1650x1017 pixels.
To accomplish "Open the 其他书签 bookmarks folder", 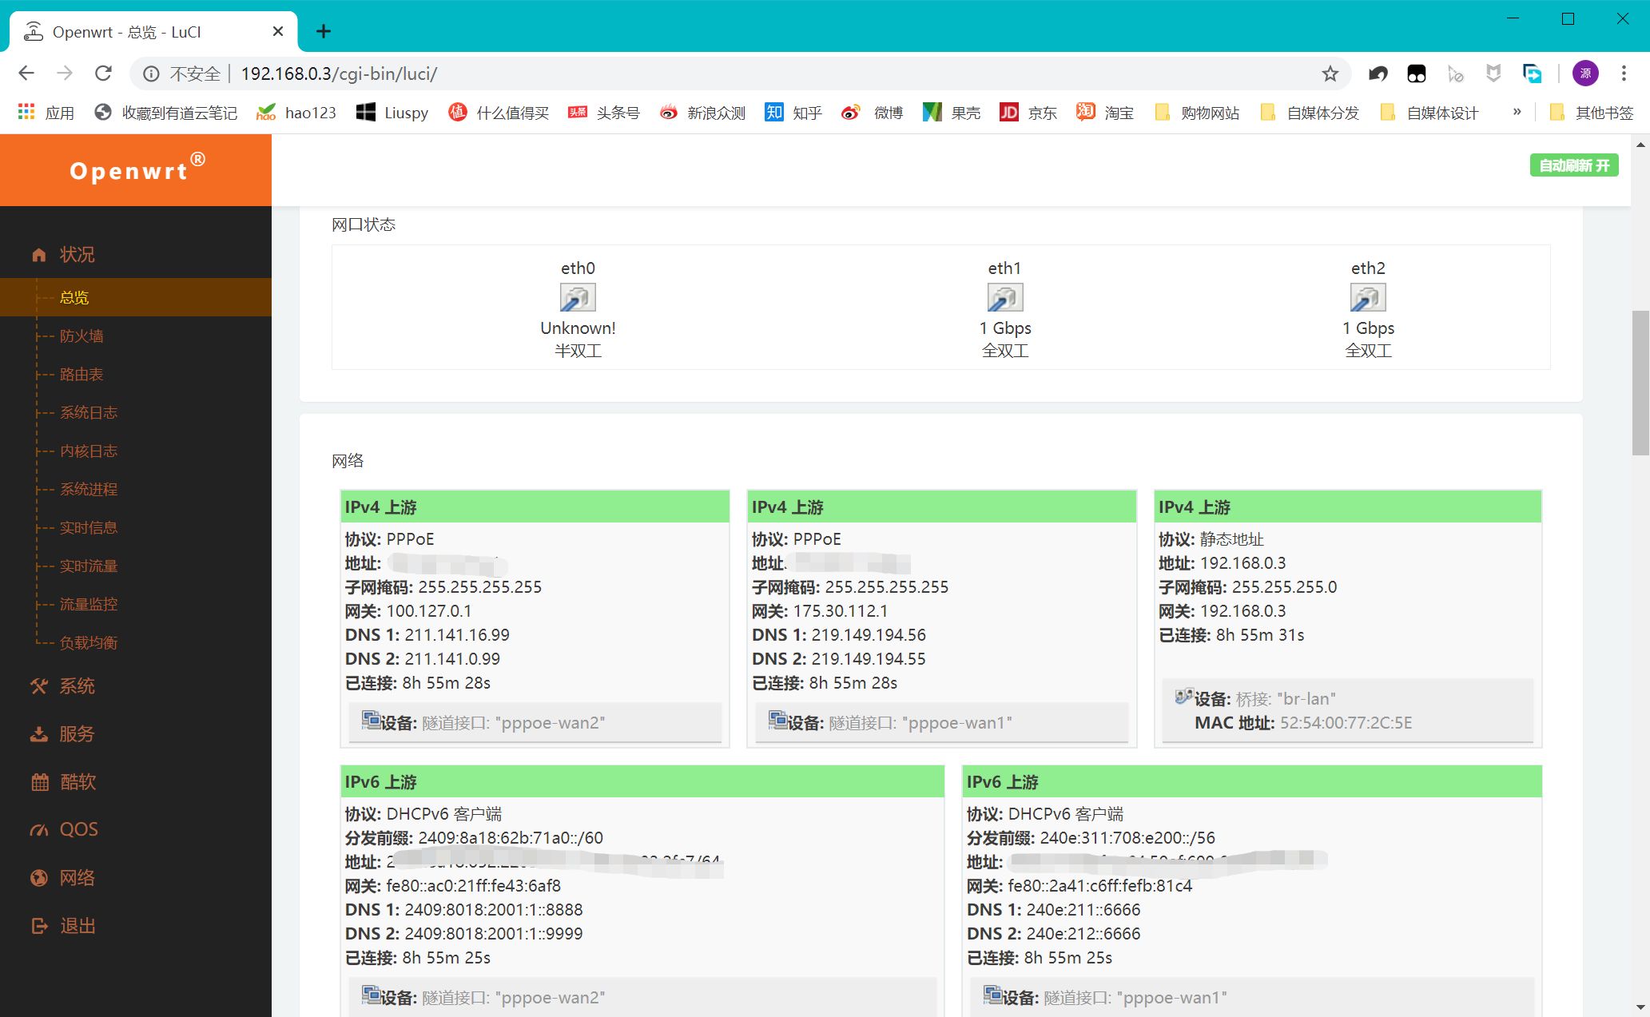I will pos(1591,113).
